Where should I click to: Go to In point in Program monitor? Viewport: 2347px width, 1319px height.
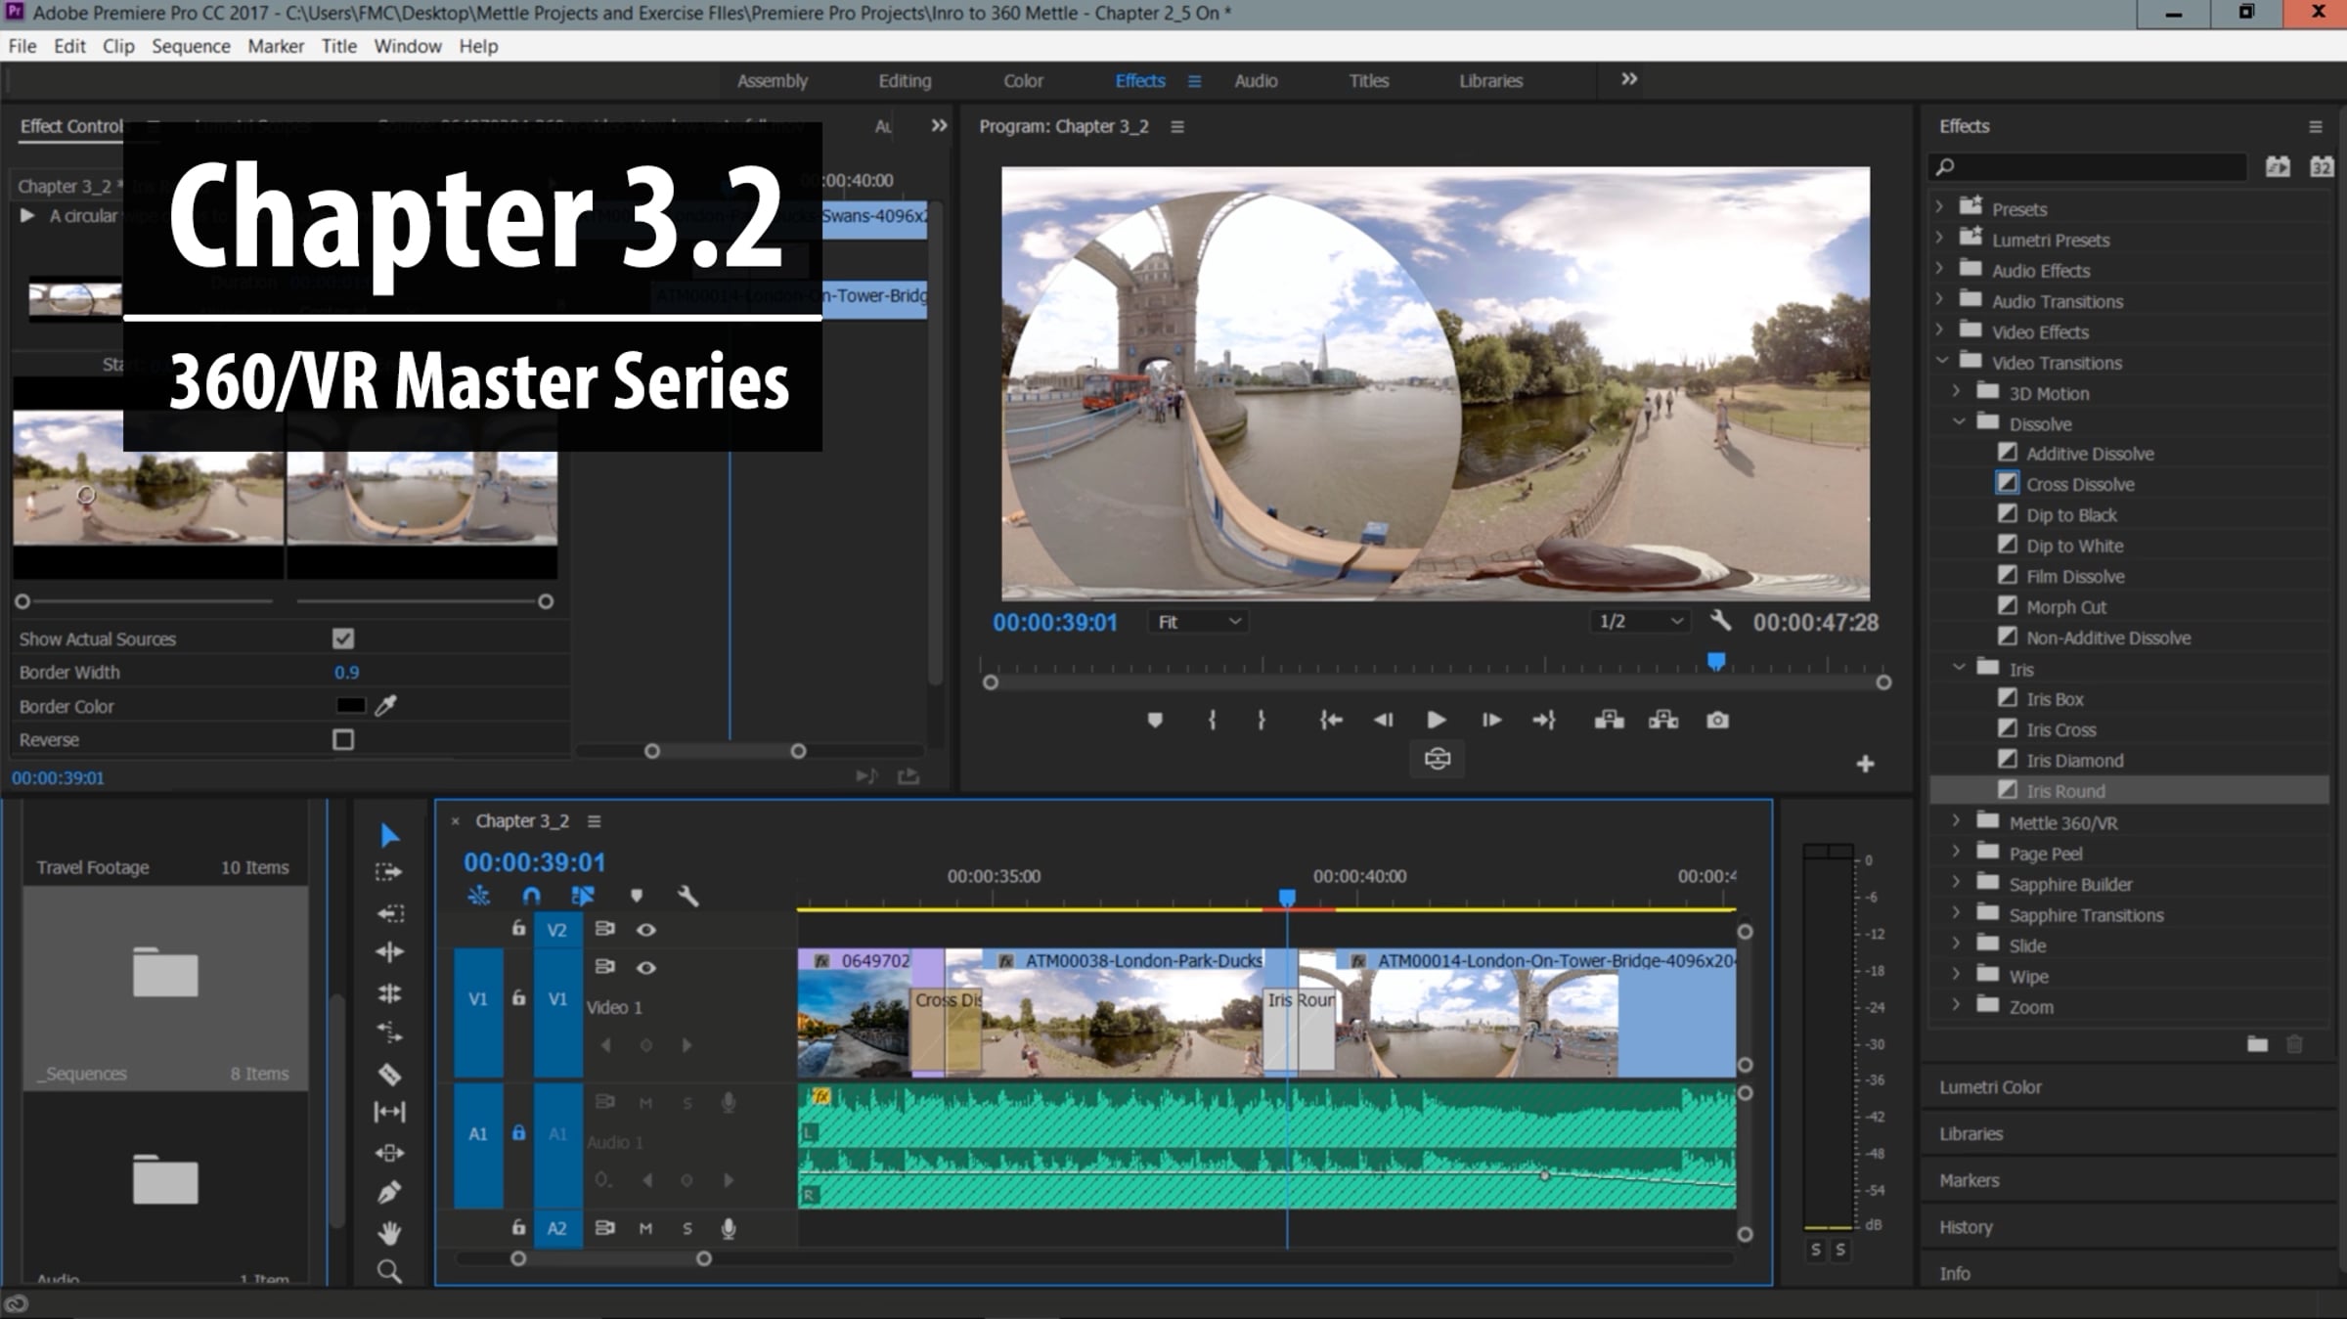1331,721
